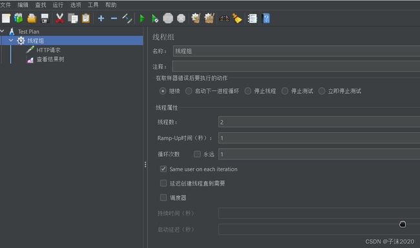Select HTTP请求 tree item
Viewport: 420px width, 248px height.
[x=48, y=50]
